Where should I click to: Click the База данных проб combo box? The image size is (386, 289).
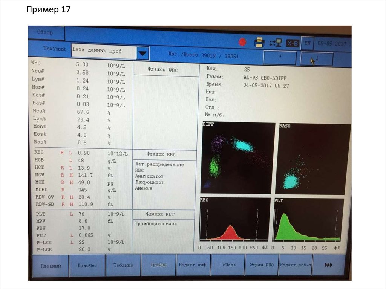(102, 52)
